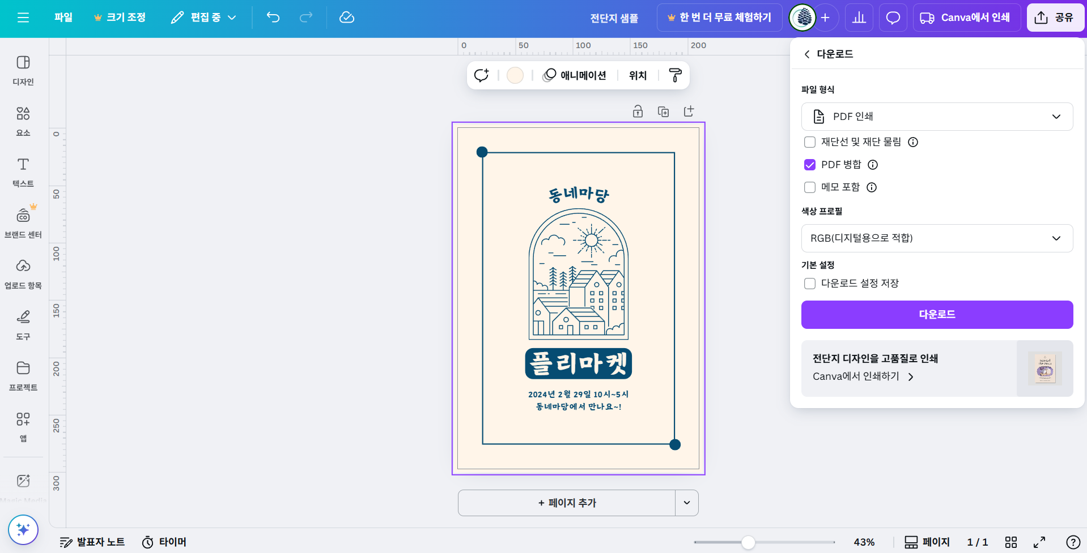Open the comments speech bubble icon
This screenshot has height=553, width=1087.
tap(893, 18)
